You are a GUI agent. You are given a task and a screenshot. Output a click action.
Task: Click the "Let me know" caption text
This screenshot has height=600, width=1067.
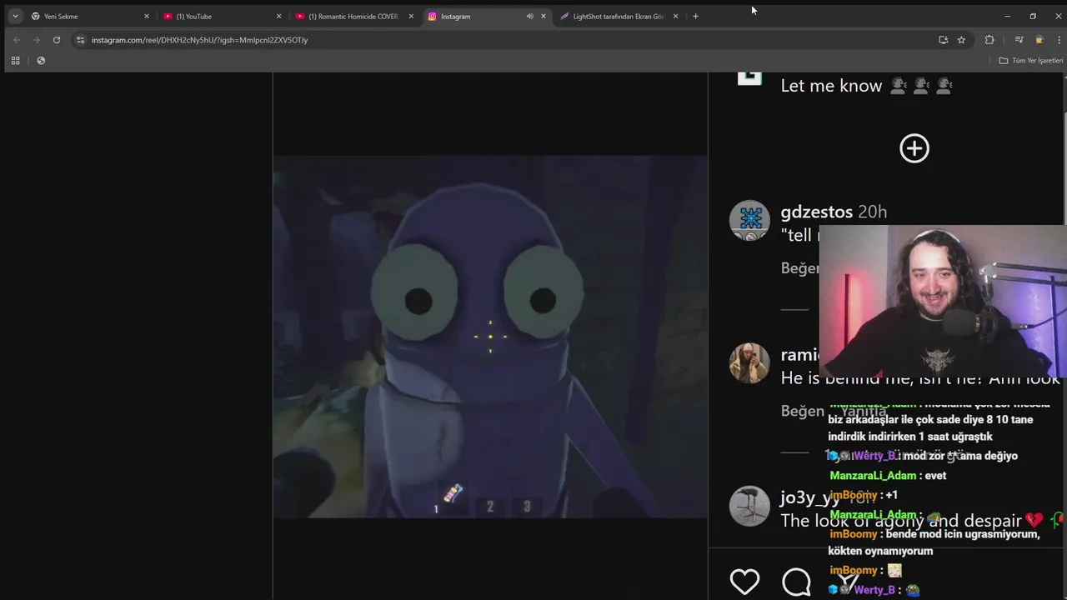tap(831, 86)
